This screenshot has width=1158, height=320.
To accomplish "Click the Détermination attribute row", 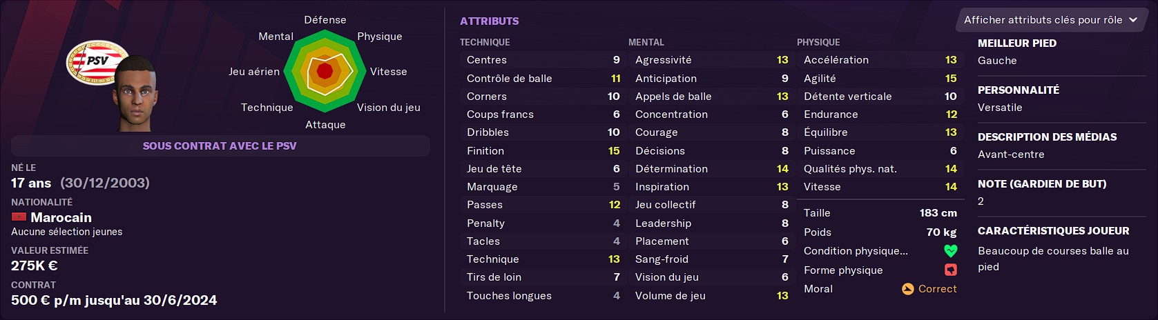I will tap(711, 168).
